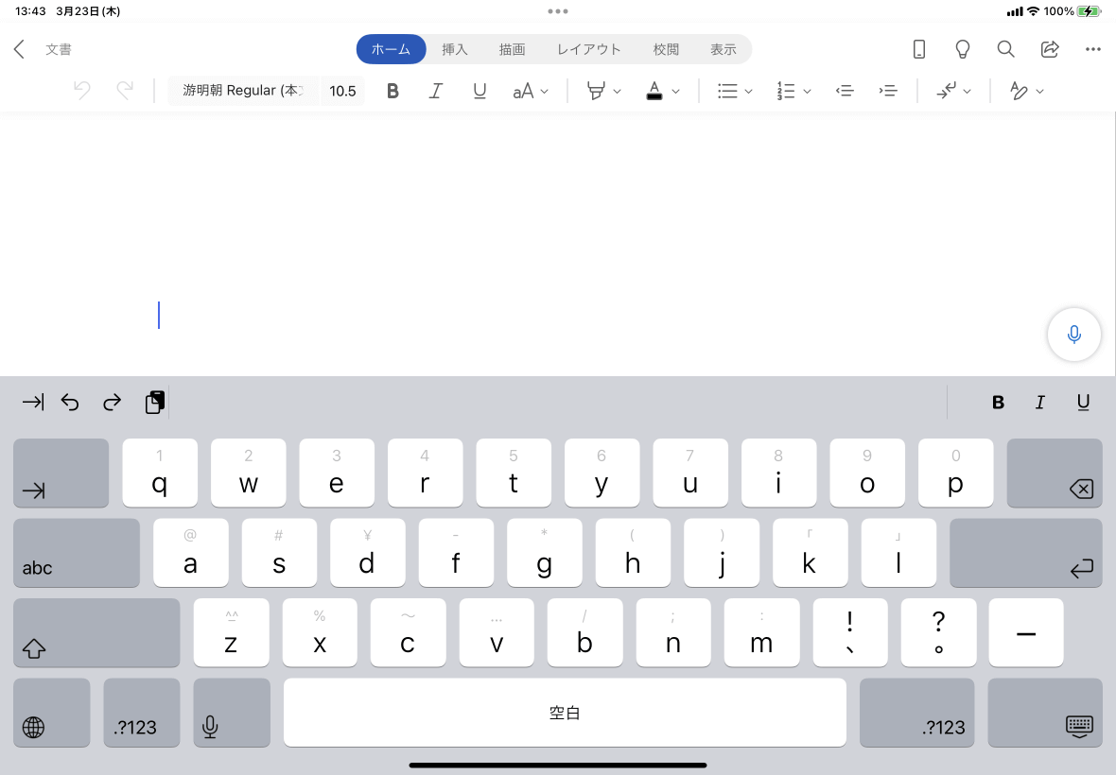Tap the Shift key
Viewport: 1116px width, 775px height.
pyautogui.click(x=96, y=633)
